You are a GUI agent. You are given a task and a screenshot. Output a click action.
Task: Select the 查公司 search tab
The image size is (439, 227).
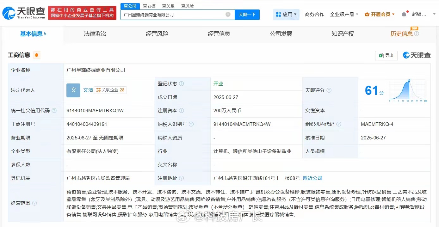[130, 6]
